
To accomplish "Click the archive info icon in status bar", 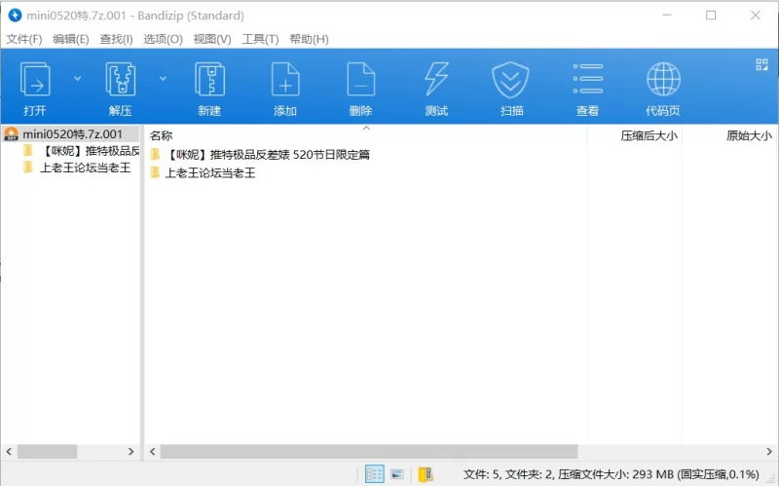I will [426, 474].
